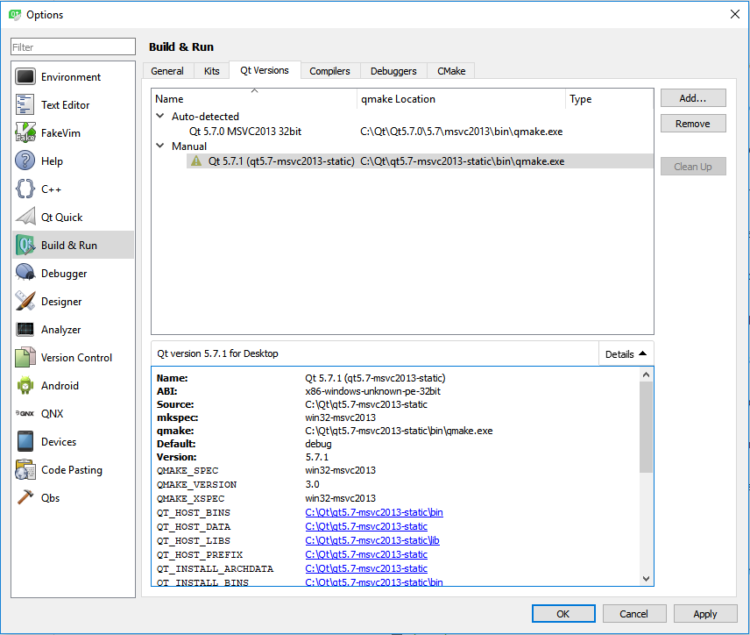This screenshot has height=635, width=750.
Task: Click the Help question mark icon
Action: (25, 161)
